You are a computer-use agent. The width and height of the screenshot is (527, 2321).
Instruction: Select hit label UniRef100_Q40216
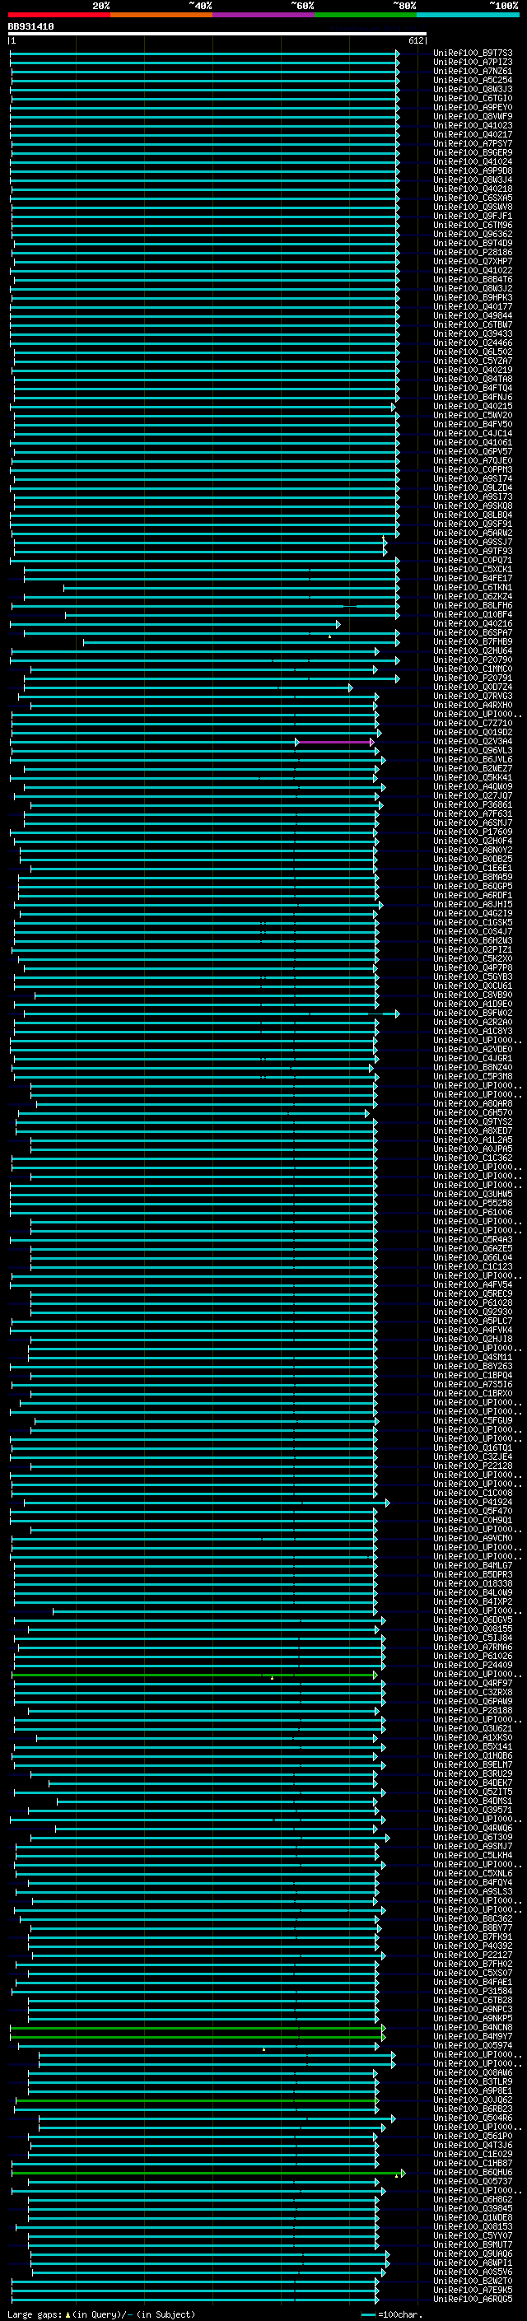pyautogui.click(x=473, y=623)
